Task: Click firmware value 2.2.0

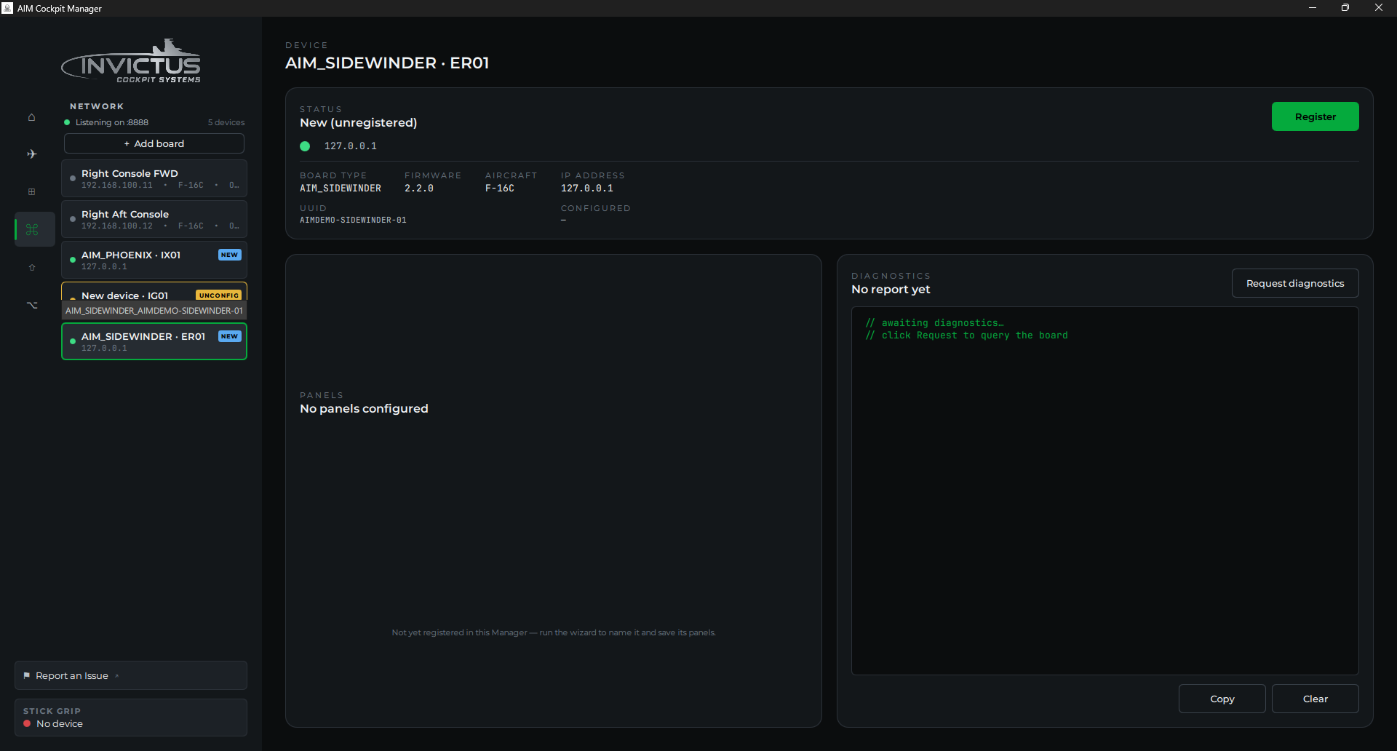Action: [x=419, y=188]
